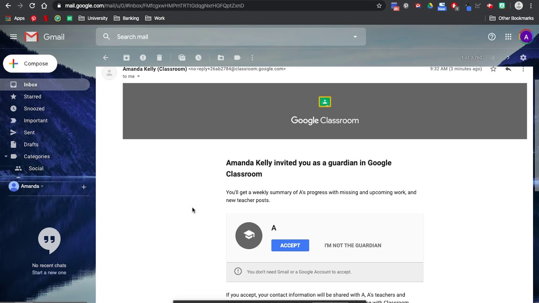Open the Apps bookmarks shortcut
This screenshot has height=303, width=539.
(15, 19)
